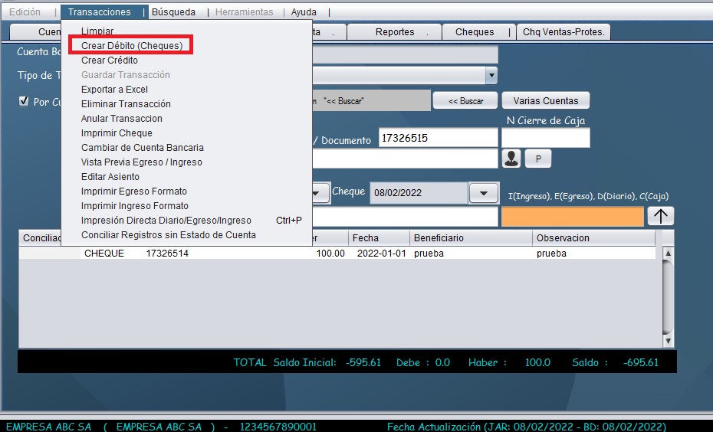The height and width of the screenshot is (432, 713).
Task: Click the Documento number field 17326515
Action: [x=438, y=139]
